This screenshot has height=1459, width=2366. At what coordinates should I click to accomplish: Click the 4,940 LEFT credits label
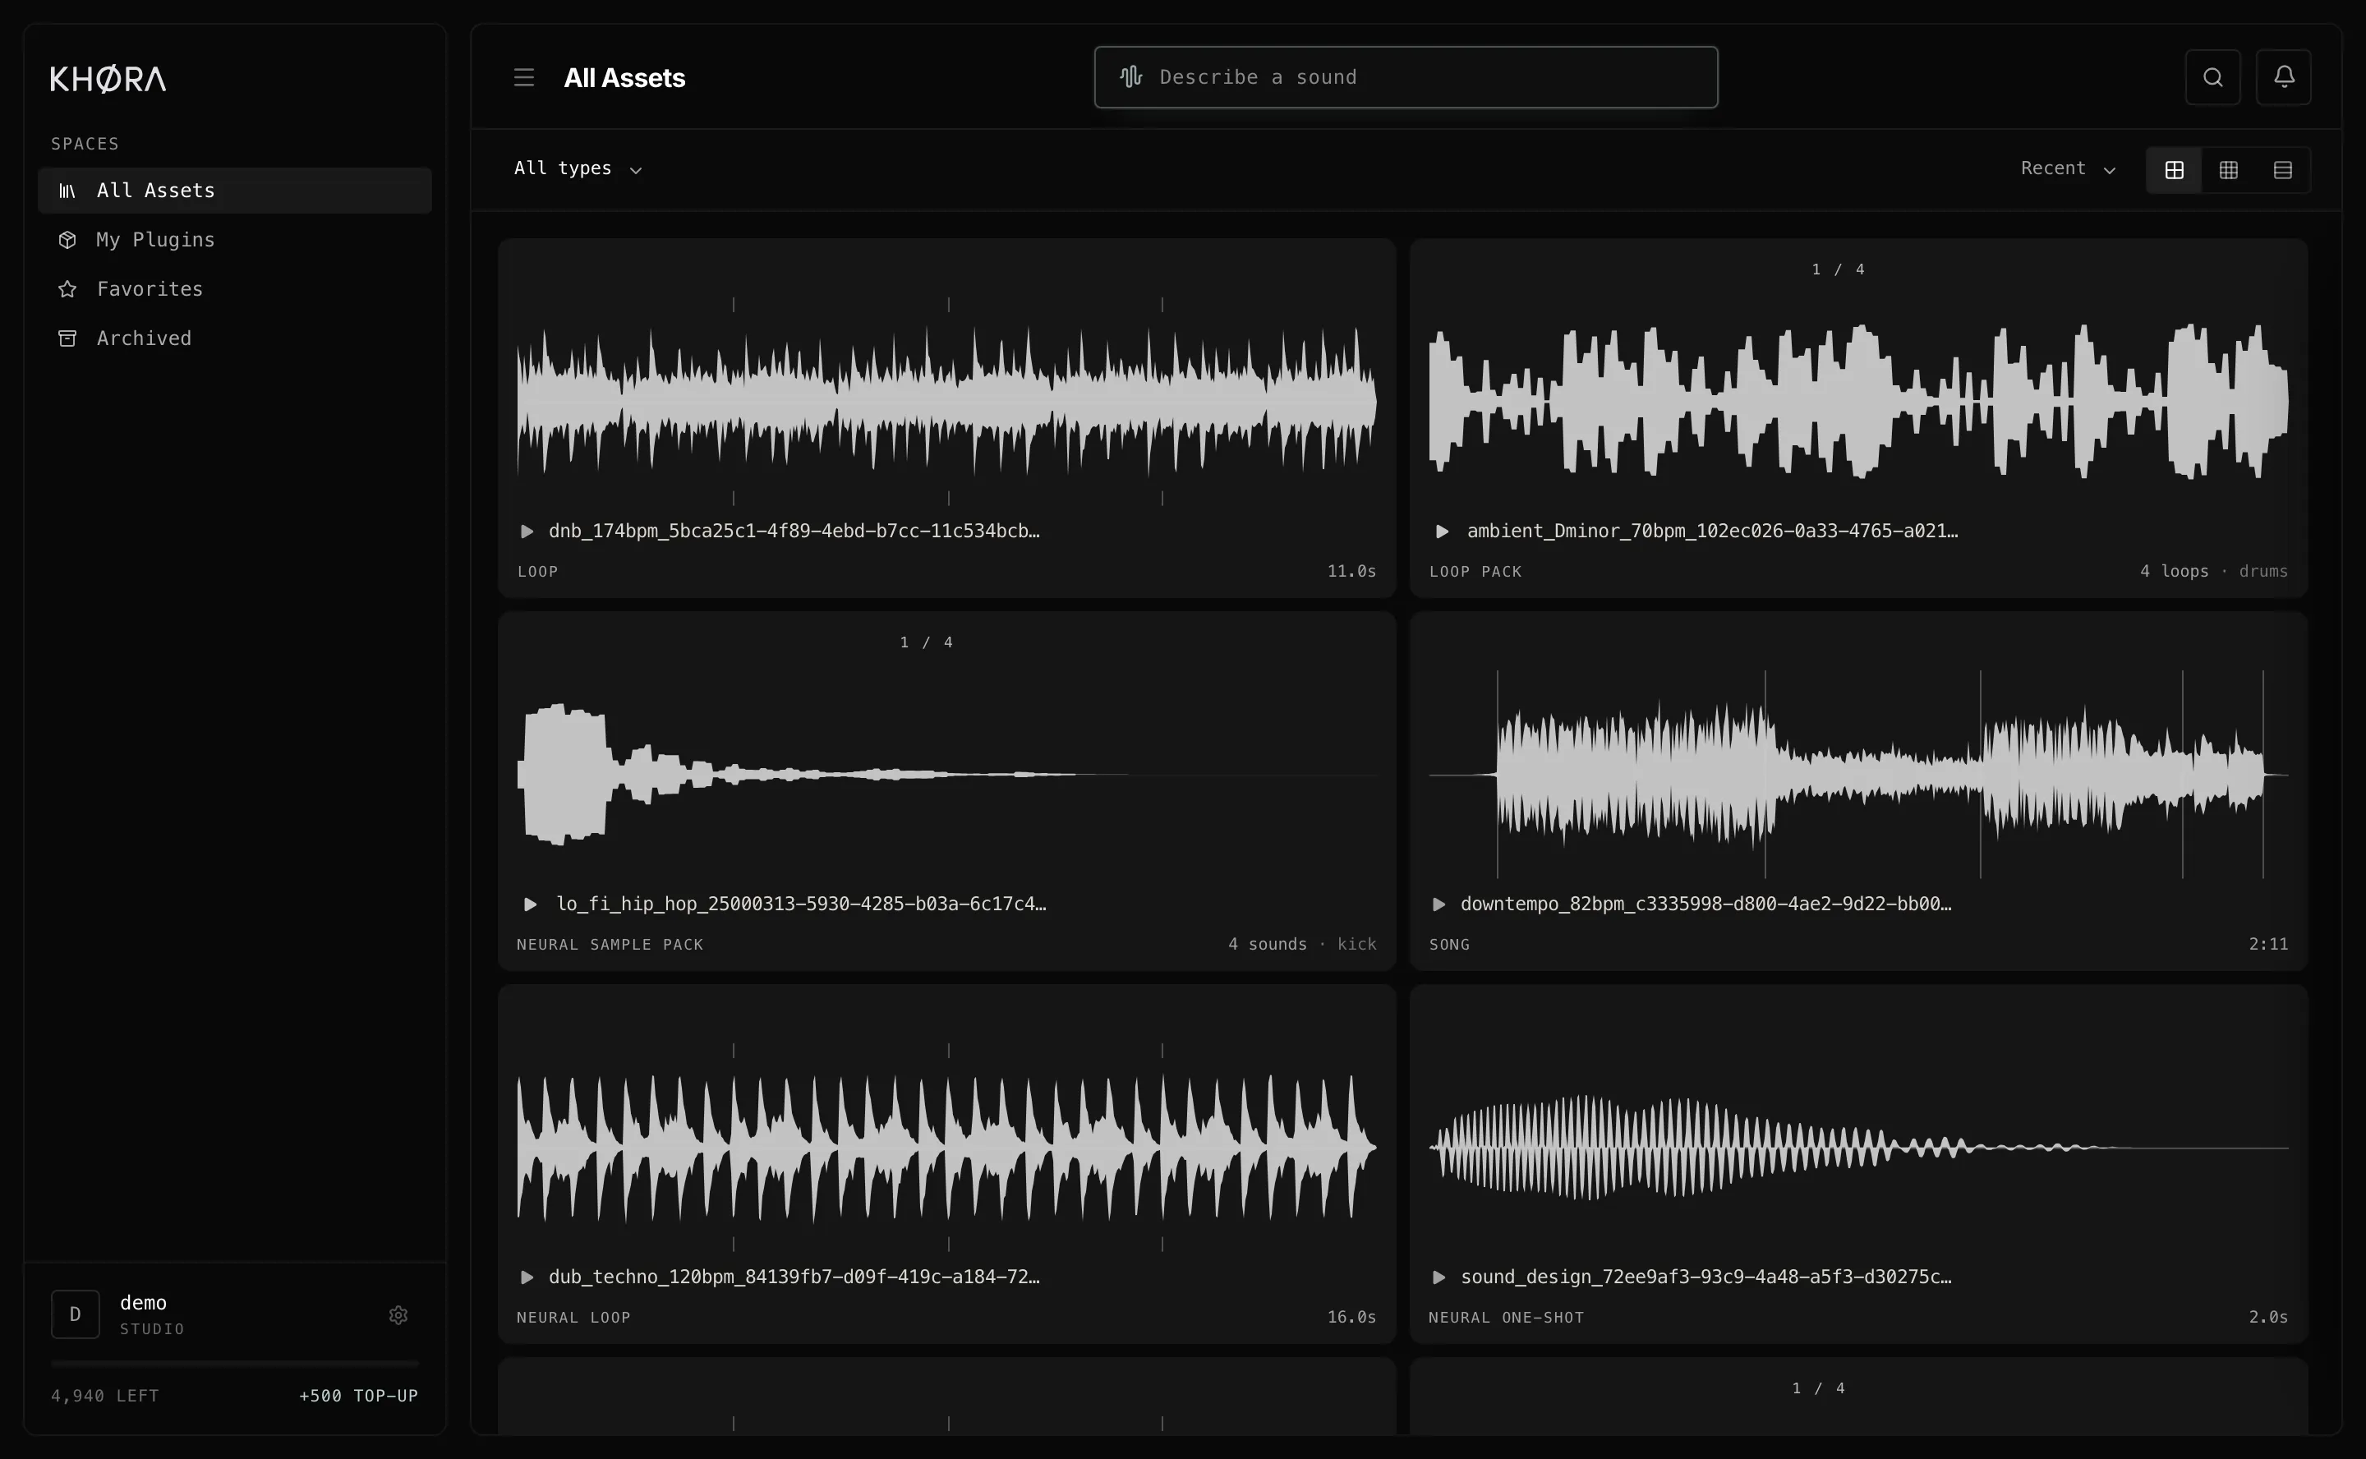coord(105,1397)
